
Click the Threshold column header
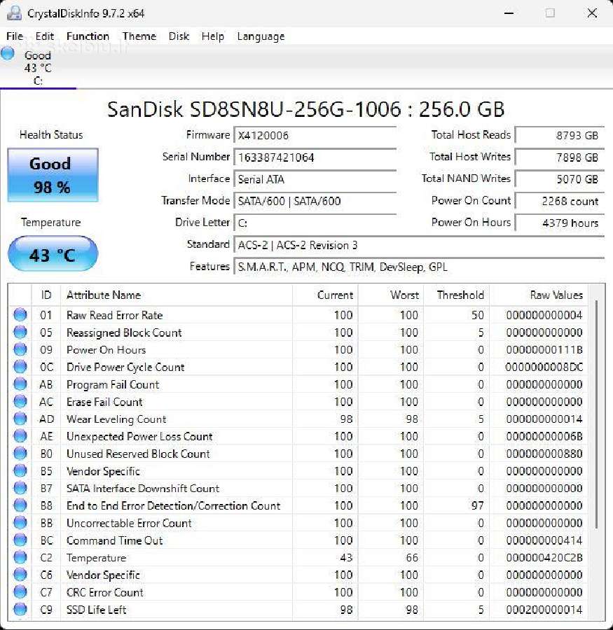(457, 295)
